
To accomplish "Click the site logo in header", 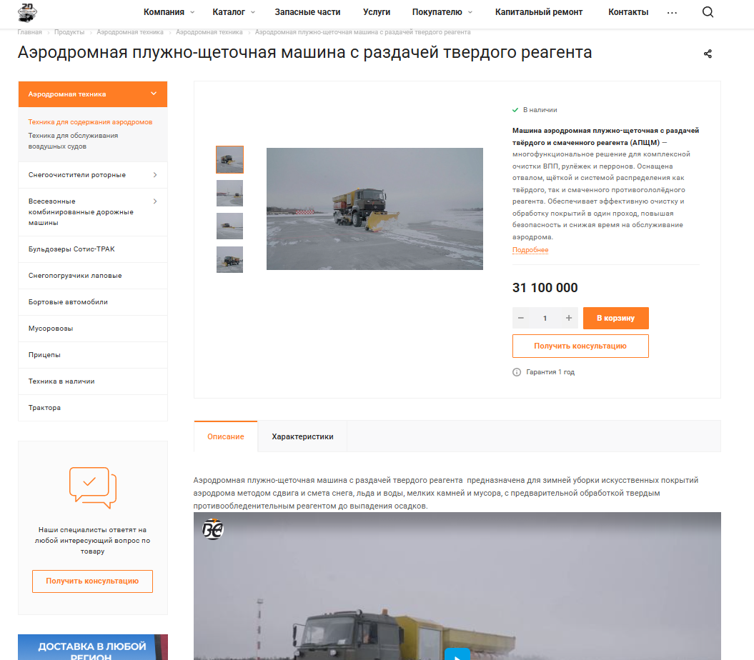I will 27,12.
